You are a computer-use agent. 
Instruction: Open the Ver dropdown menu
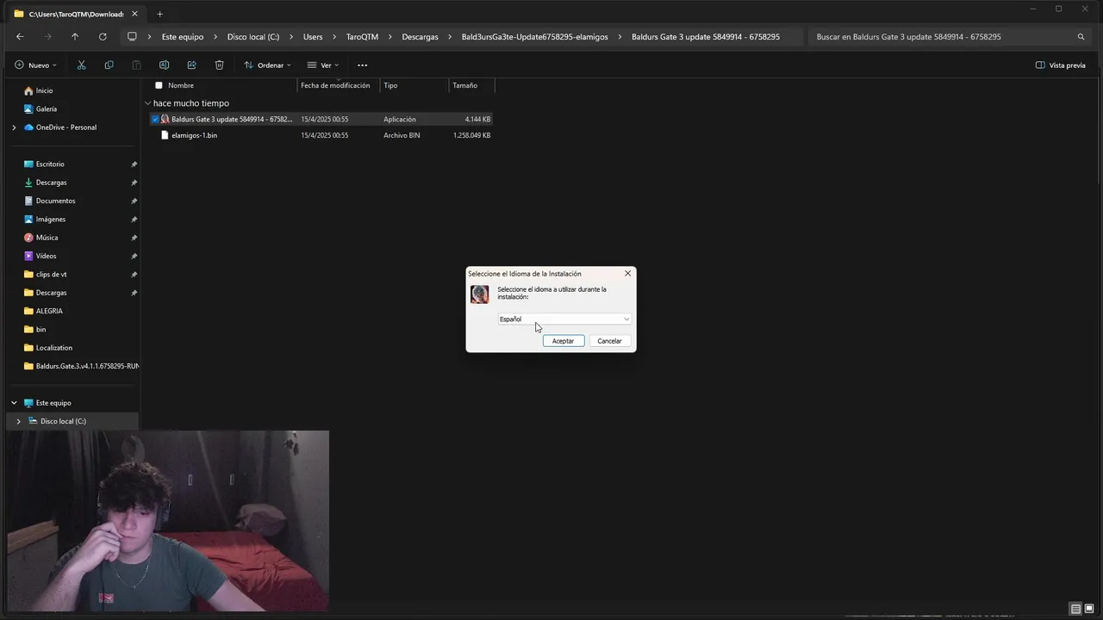click(x=323, y=65)
